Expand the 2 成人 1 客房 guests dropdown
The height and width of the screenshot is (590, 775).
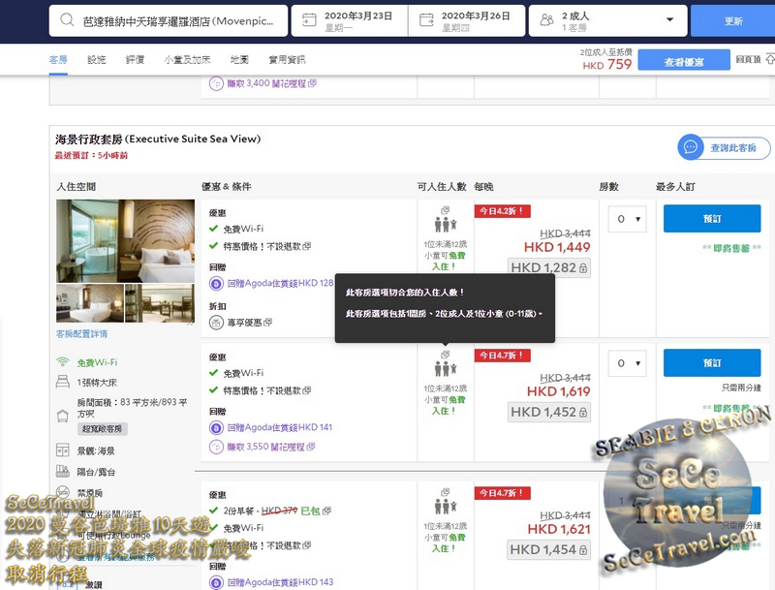coord(608,20)
